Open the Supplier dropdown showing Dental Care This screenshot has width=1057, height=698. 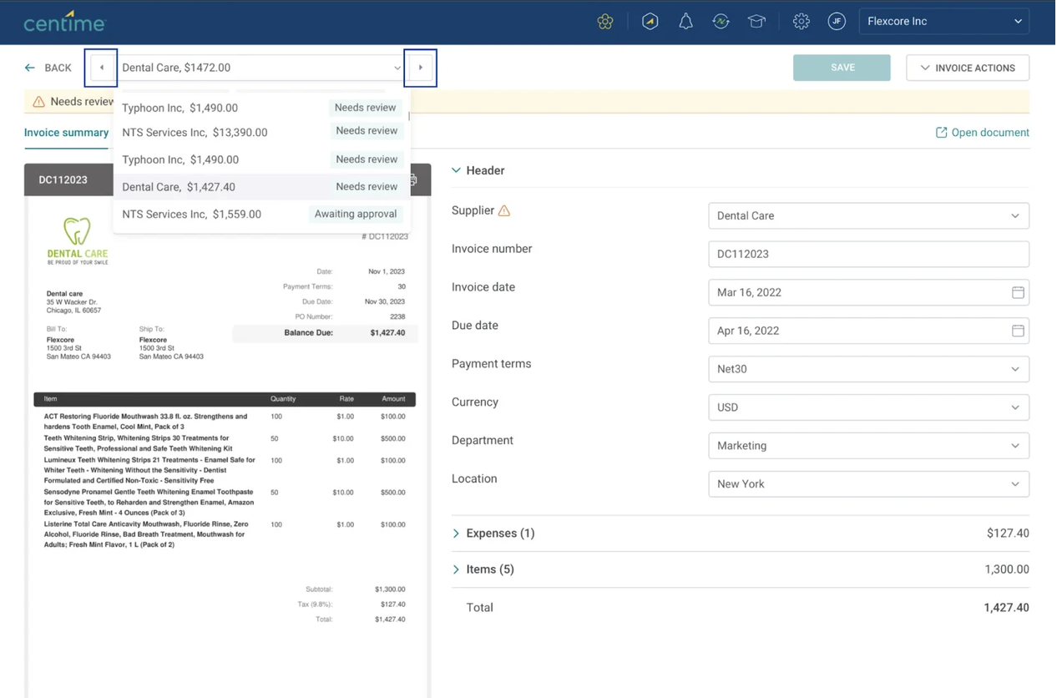(x=868, y=215)
